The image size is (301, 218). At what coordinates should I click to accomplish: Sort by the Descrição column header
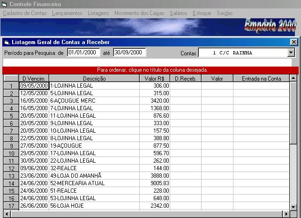pos(94,79)
